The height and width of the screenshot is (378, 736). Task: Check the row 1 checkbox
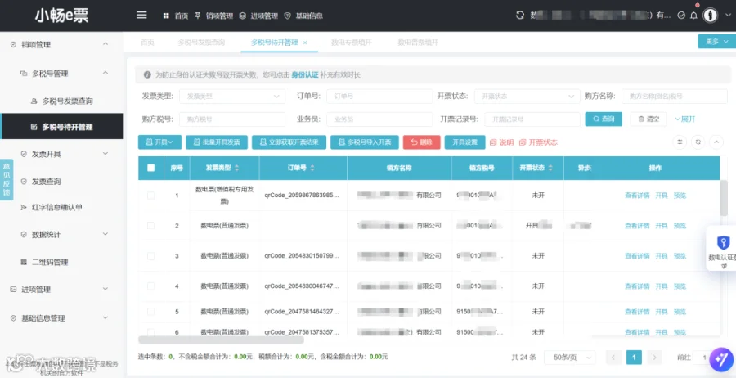point(150,196)
